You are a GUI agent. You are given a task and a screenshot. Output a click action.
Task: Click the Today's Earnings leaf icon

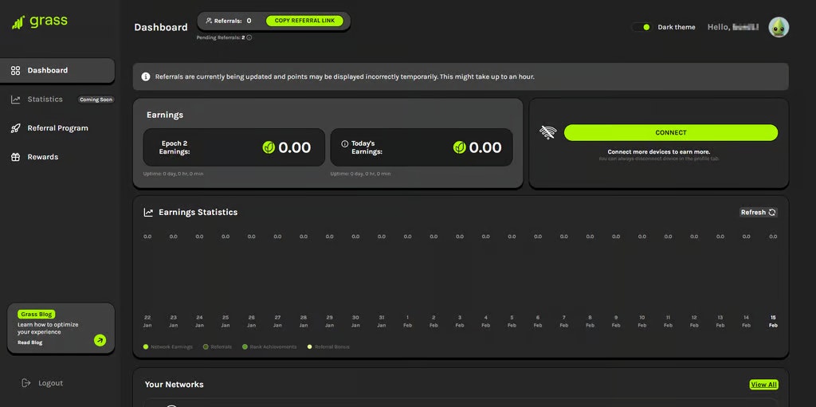coord(460,148)
